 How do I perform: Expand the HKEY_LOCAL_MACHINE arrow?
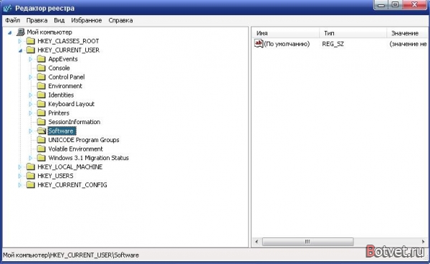pyautogui.click(x=20, y=167)
